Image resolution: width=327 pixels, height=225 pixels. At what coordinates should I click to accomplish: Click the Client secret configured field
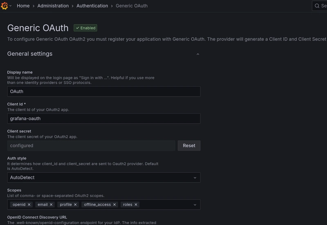(91, 146)
